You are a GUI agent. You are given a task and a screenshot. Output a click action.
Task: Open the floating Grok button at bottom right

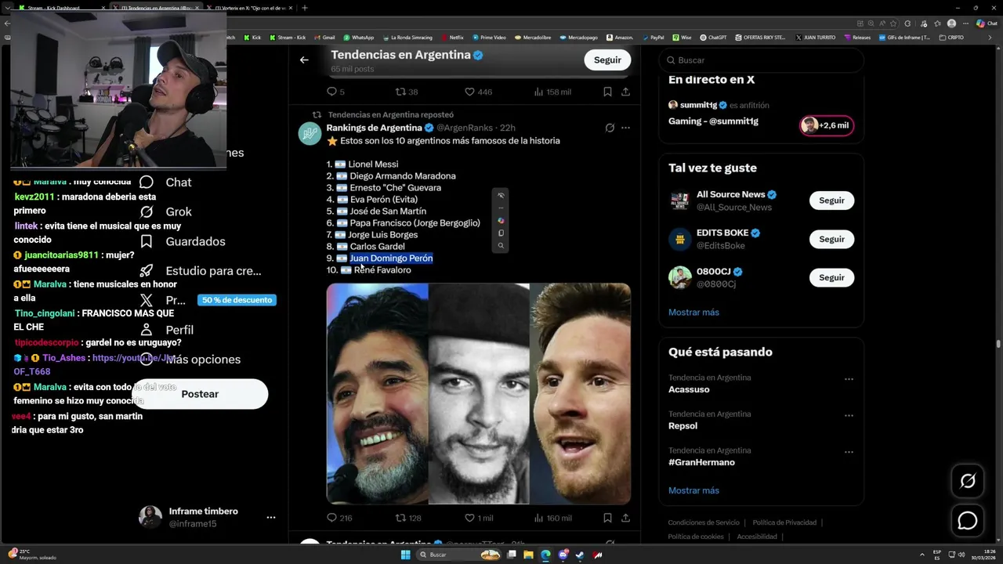[x=968, y=481]
